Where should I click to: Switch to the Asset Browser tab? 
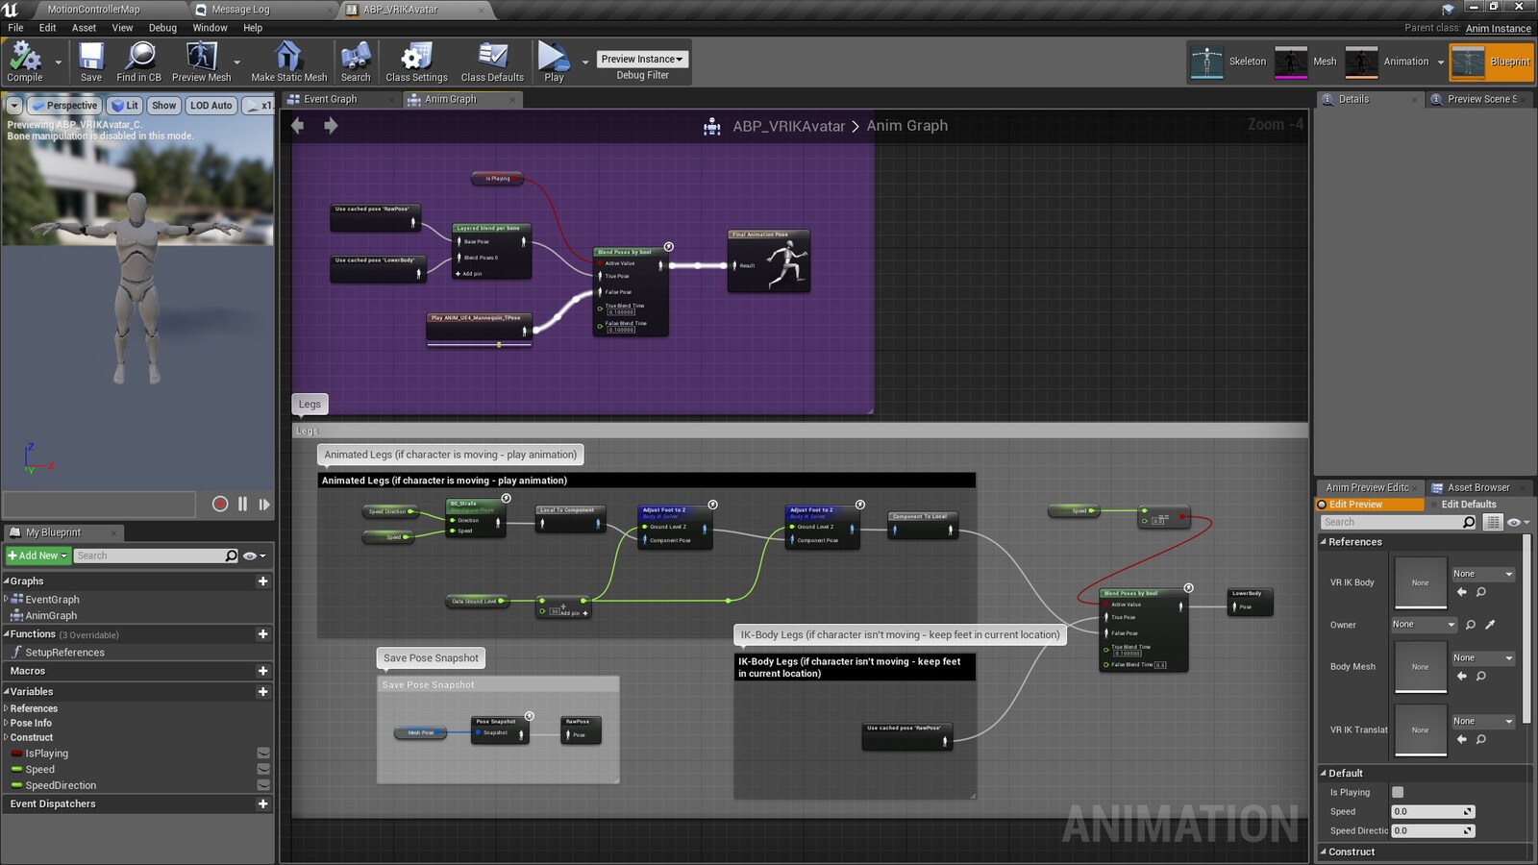click(1478, 487)
